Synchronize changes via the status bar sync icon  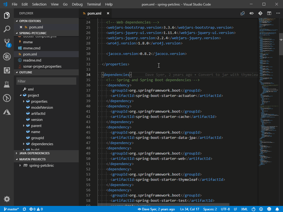24,209
